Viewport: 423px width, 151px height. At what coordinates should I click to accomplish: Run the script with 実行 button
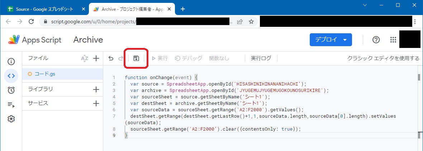click(160, 58)
